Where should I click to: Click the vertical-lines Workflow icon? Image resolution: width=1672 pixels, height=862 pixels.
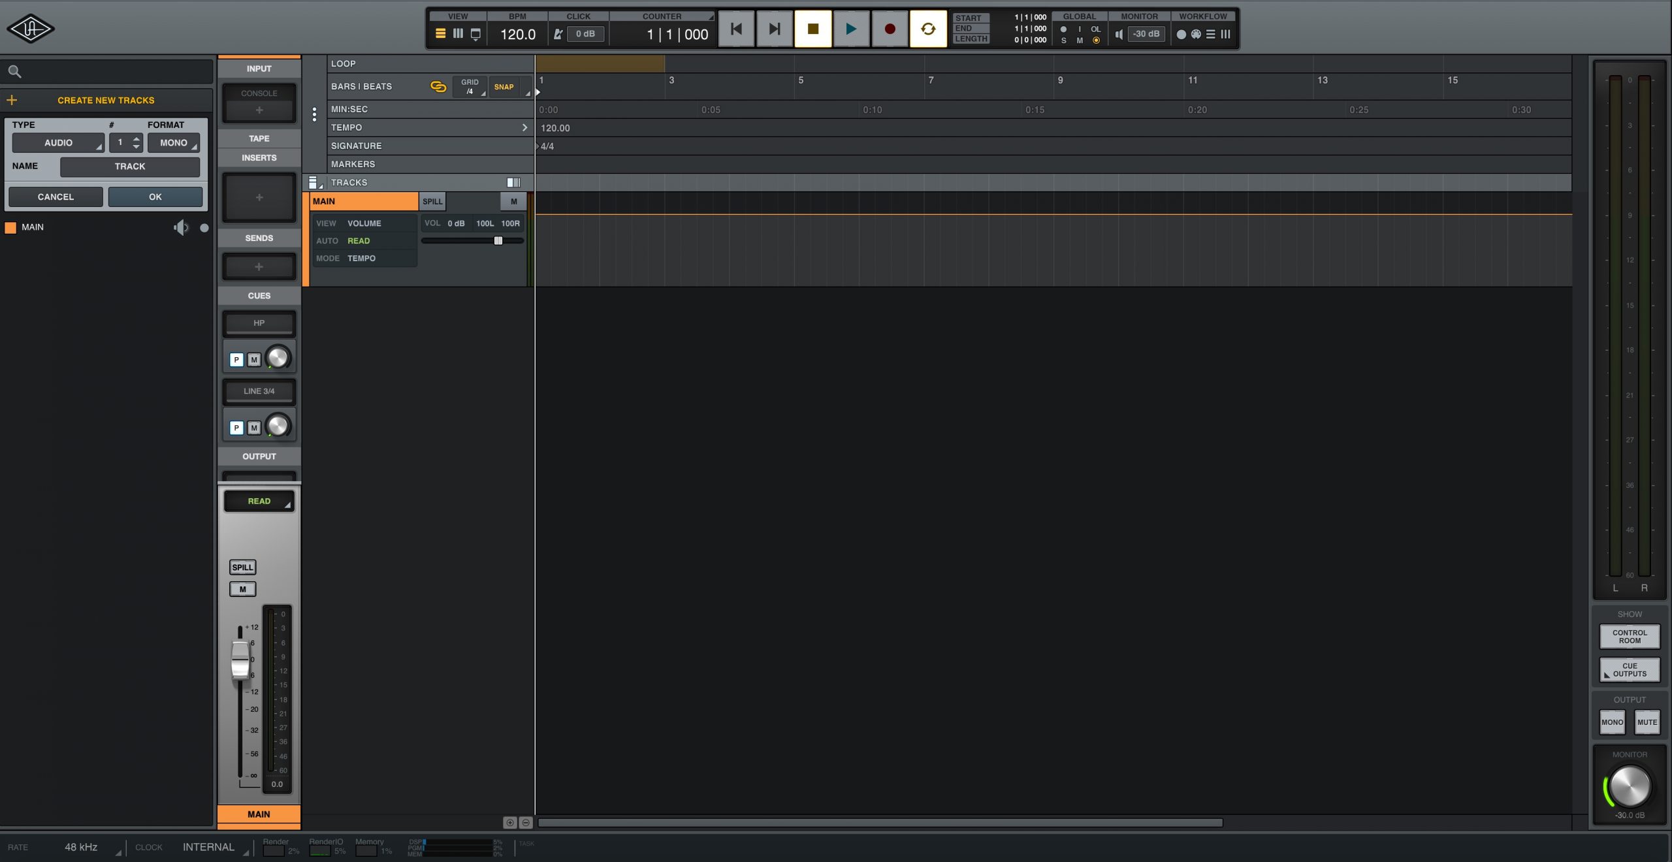[x=1225, y=34]
